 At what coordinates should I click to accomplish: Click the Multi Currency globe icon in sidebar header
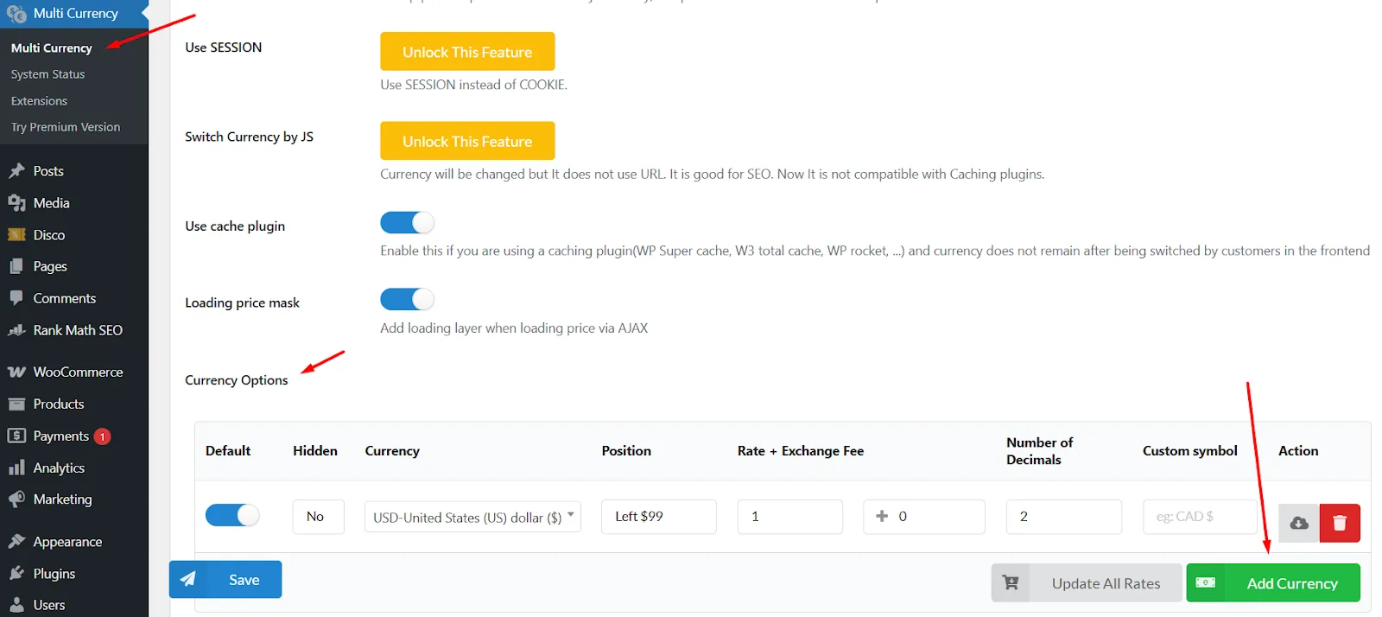pos(16,14)
